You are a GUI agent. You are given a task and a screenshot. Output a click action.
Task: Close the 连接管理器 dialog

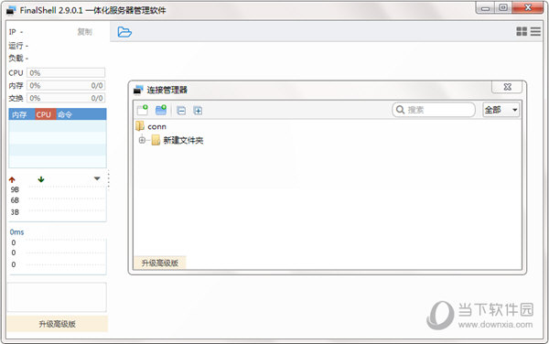[x=507, y=87]
